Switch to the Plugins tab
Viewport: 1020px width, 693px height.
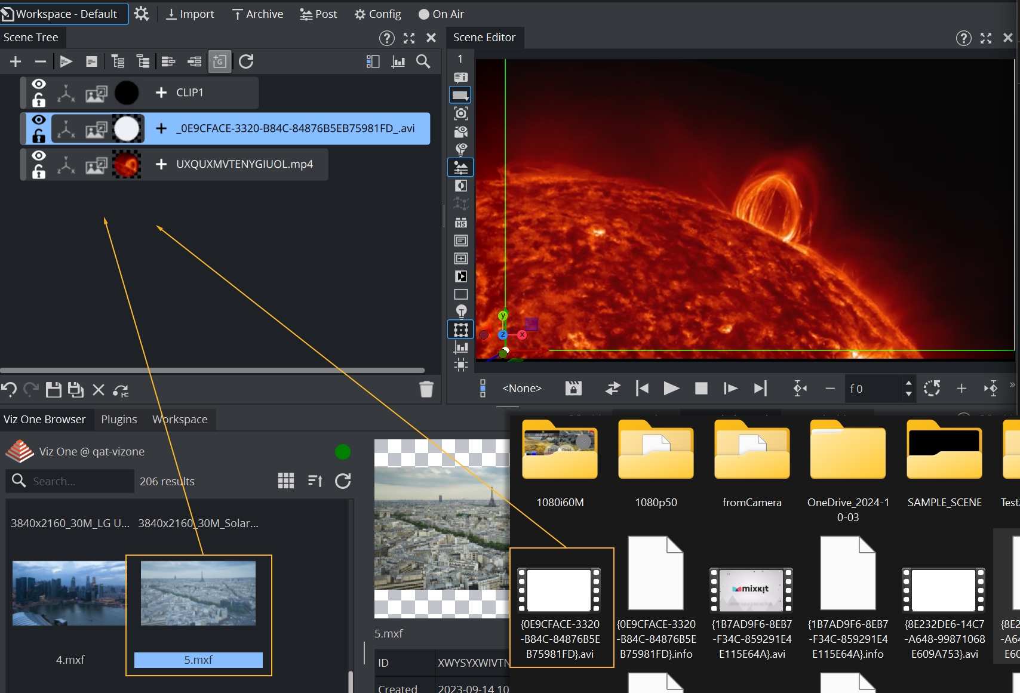click(x=119, y=419)
